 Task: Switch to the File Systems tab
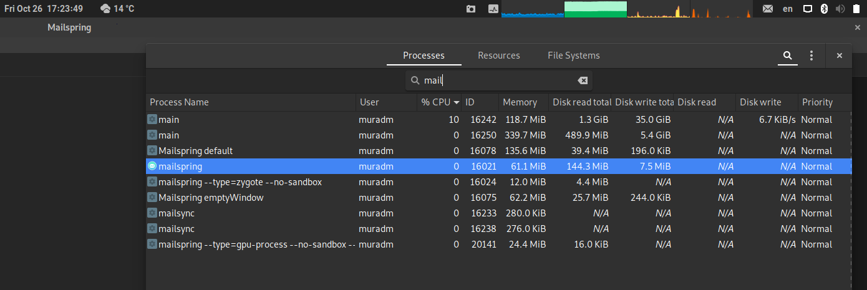coord(574,56)
